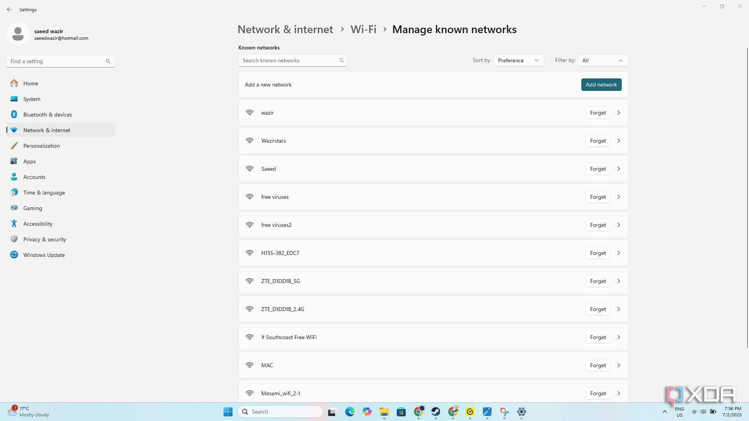Screen dimensions: 749x421
Task: Open Microsoft Store from the taskbar
Action: [401, 412]
